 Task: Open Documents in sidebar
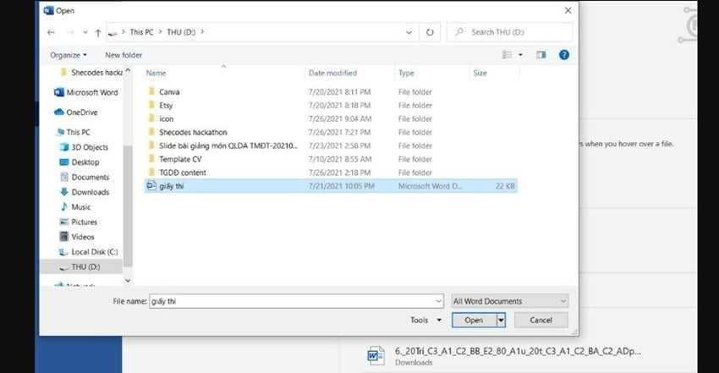point(85,177)
